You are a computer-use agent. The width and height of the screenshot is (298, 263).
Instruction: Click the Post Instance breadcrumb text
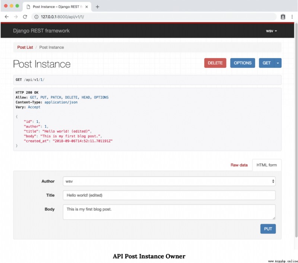click(x=51, y=47)
